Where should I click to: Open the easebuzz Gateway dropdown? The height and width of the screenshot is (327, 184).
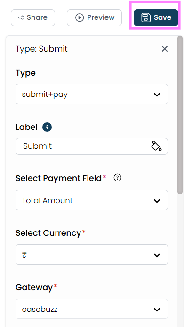click(x=92, y=309)
